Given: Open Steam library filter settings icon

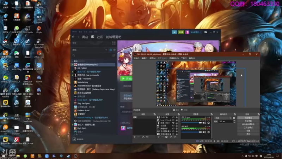Looking at the screenshot, I should (114, 55).
